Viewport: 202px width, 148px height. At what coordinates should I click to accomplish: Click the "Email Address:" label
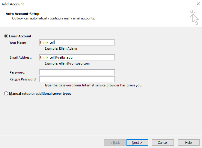[x=20, y=57]
